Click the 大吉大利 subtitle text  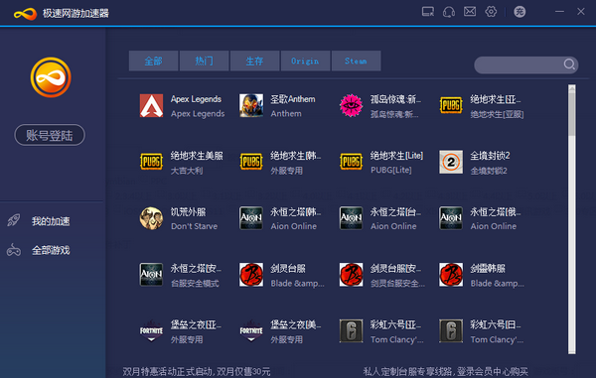[187, 171]
